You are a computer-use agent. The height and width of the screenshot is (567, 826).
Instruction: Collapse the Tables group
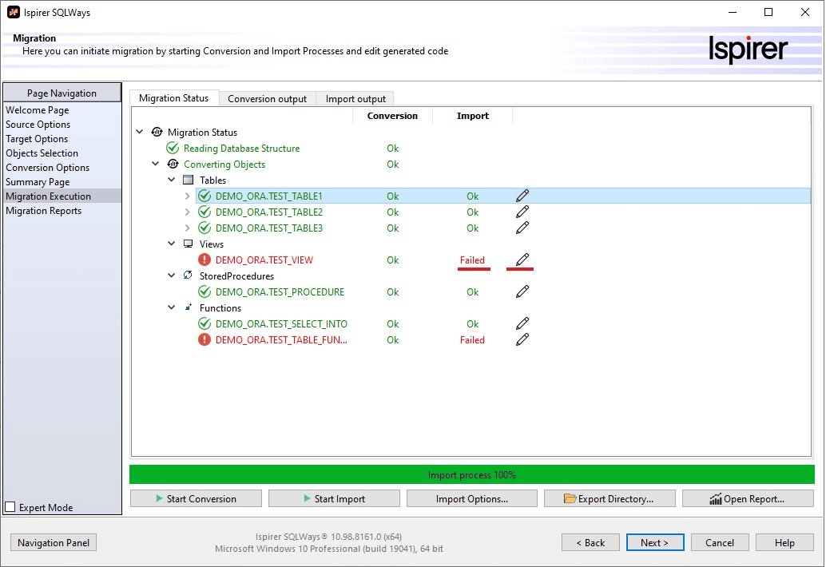click(x=172, y=180)
